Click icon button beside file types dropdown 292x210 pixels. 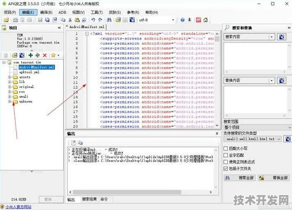tap(288, 139)
